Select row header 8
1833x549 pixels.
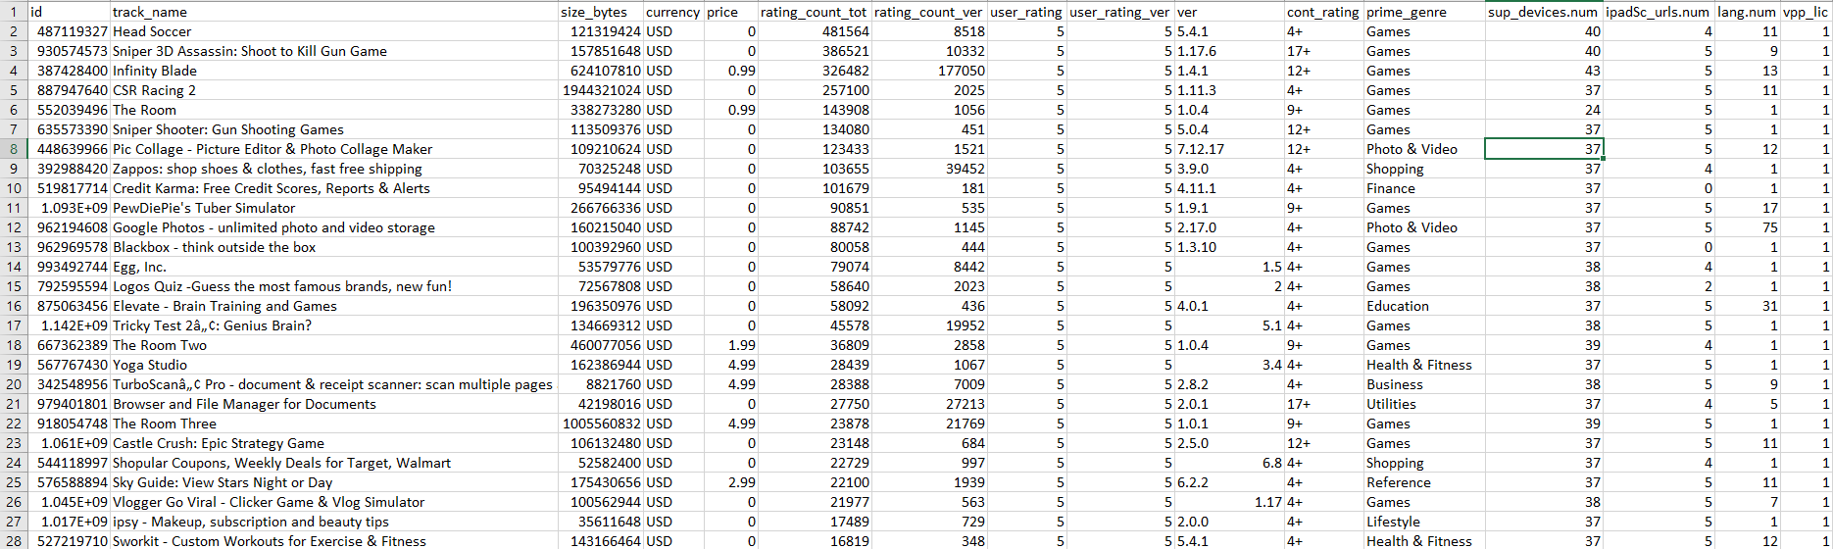[x=14, y=149]
